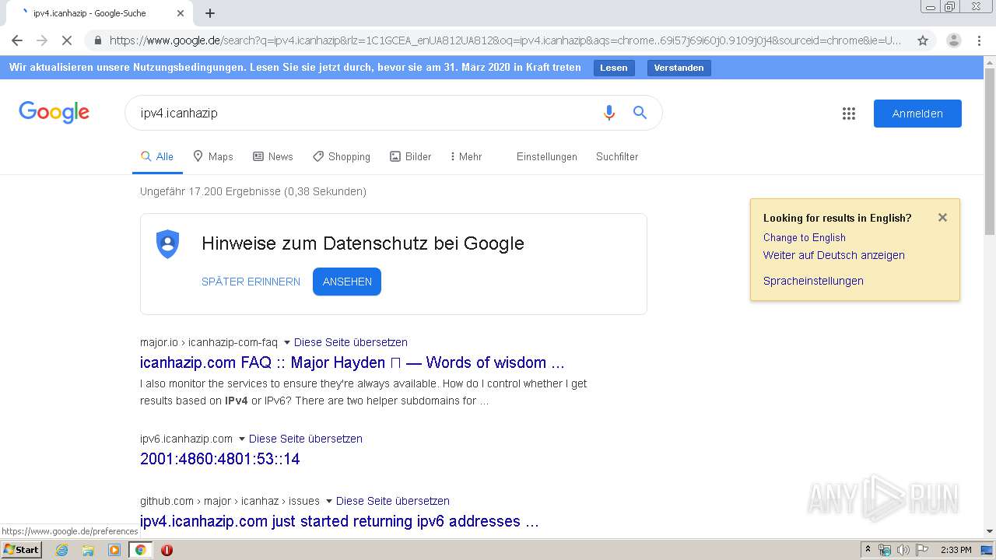996x560 pixels.
Task: Open a new browser tab
Action: tap(210, 13)
